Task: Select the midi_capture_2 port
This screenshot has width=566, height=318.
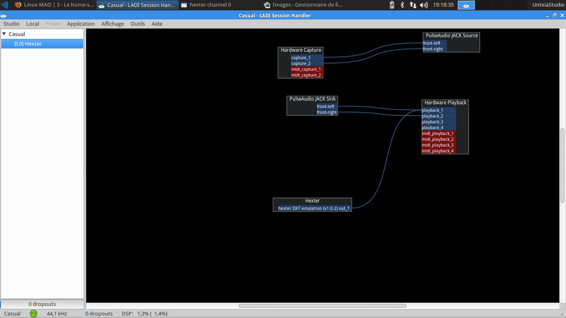Action: point(307,75)
